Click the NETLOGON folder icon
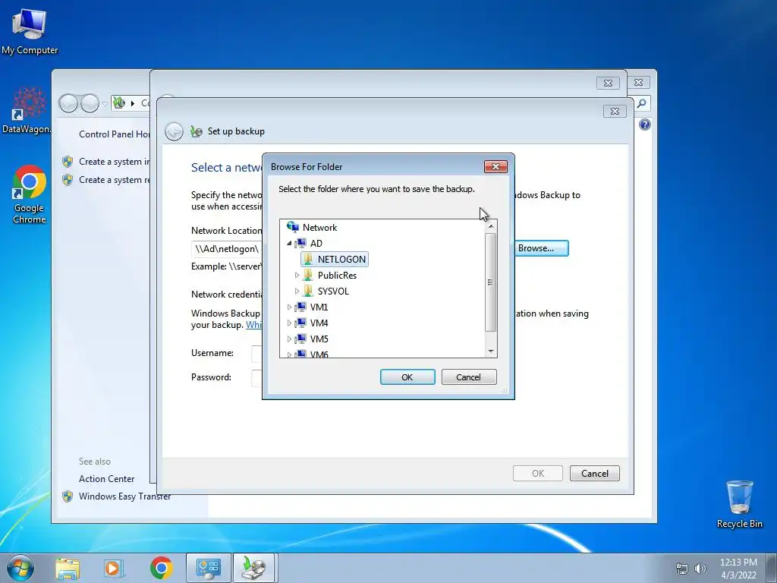The height and width of the screenshot is (583, 777). click(308, 259)
